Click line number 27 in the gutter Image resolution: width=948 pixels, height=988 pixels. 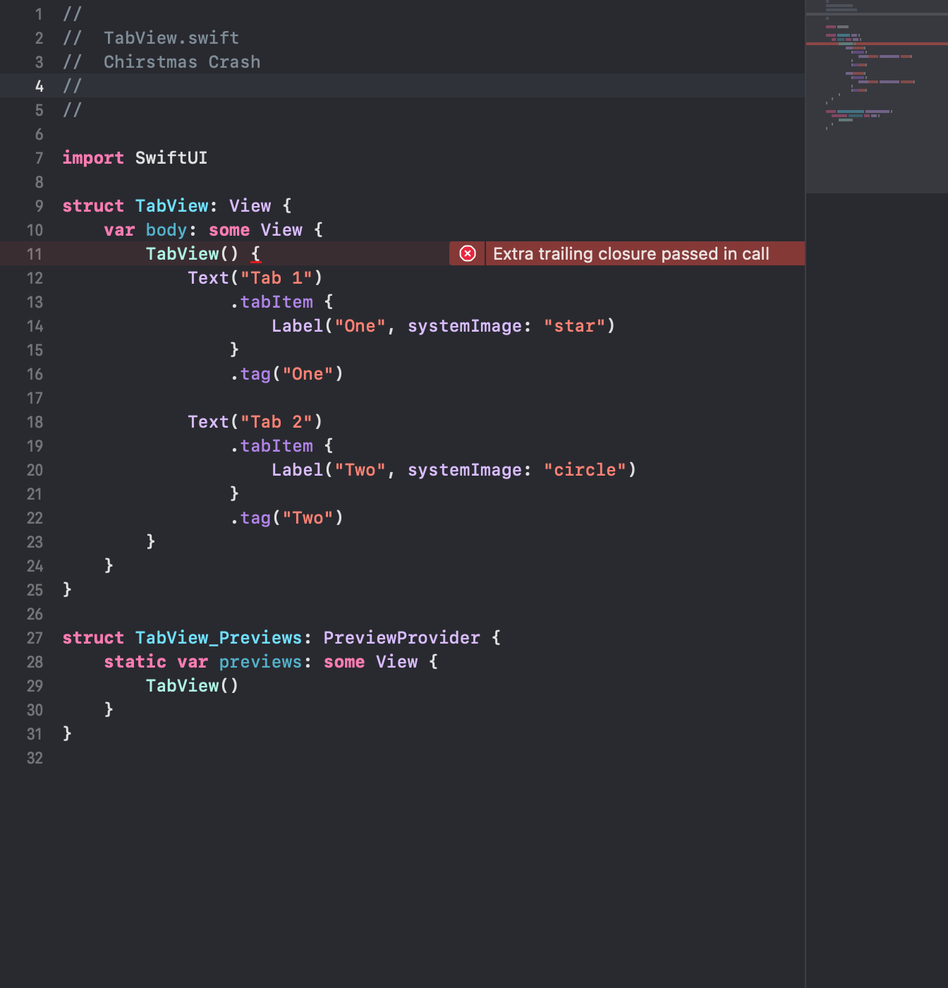(35, 638)
